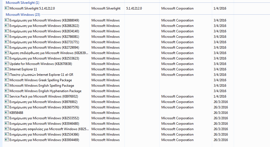Click the icon beside KB958488
270x147 pixels.
pyautogui.click(x=7, y=112)
